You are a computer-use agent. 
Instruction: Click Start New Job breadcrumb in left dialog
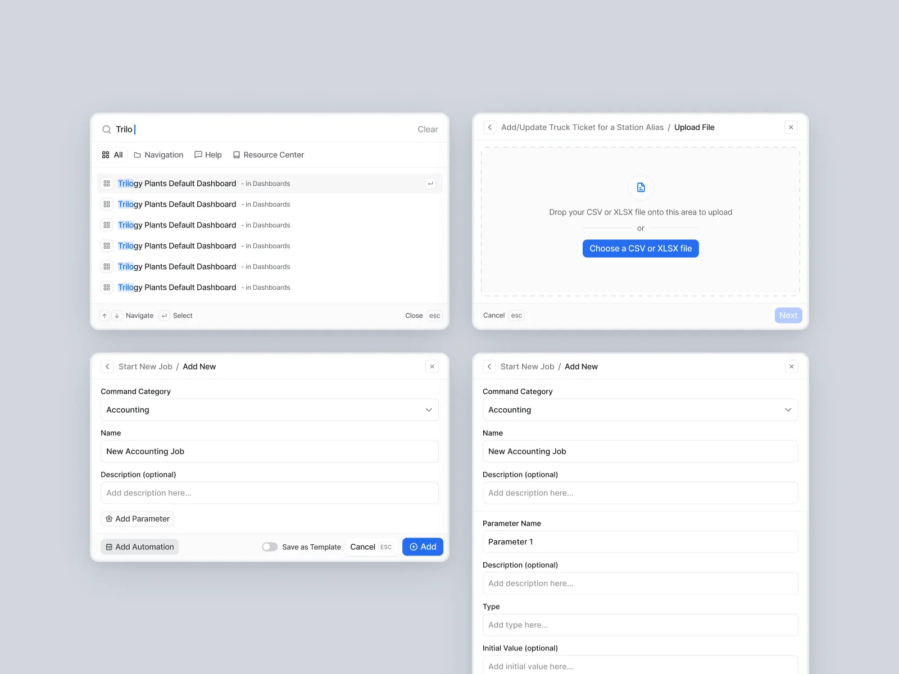click(x=145, y=367)
